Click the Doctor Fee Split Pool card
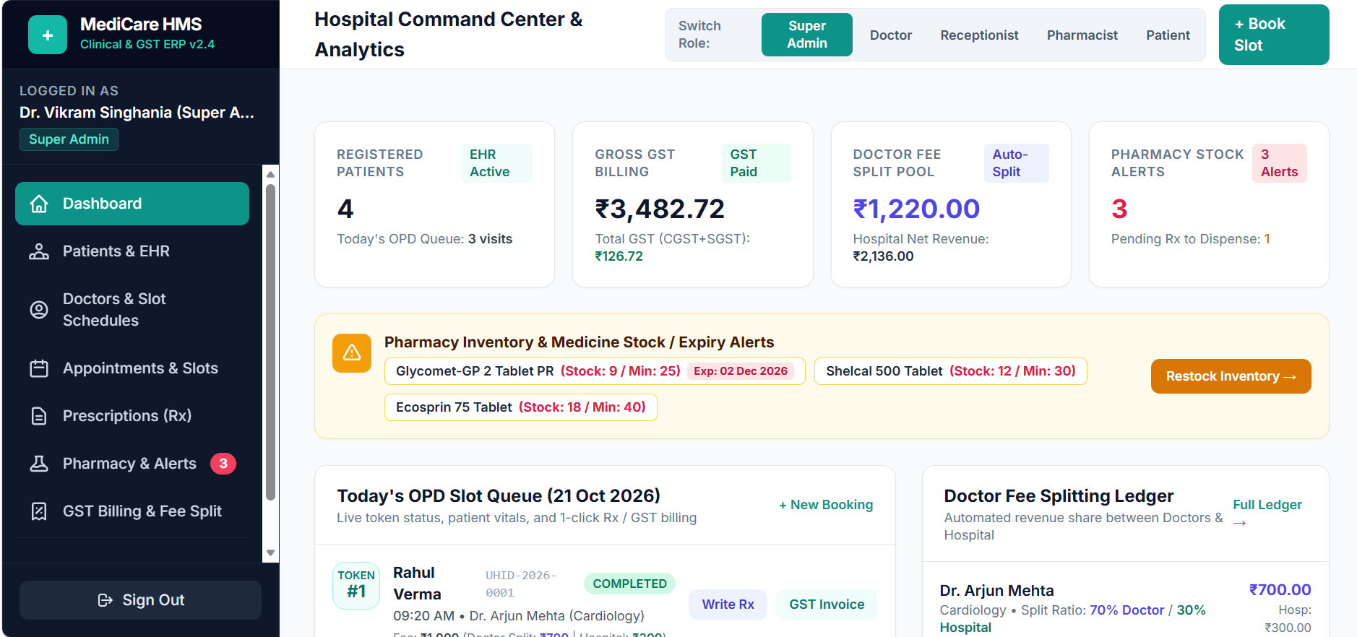 tap(951, 204)
